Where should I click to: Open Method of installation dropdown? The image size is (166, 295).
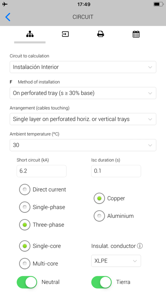(x=83, y=93)
